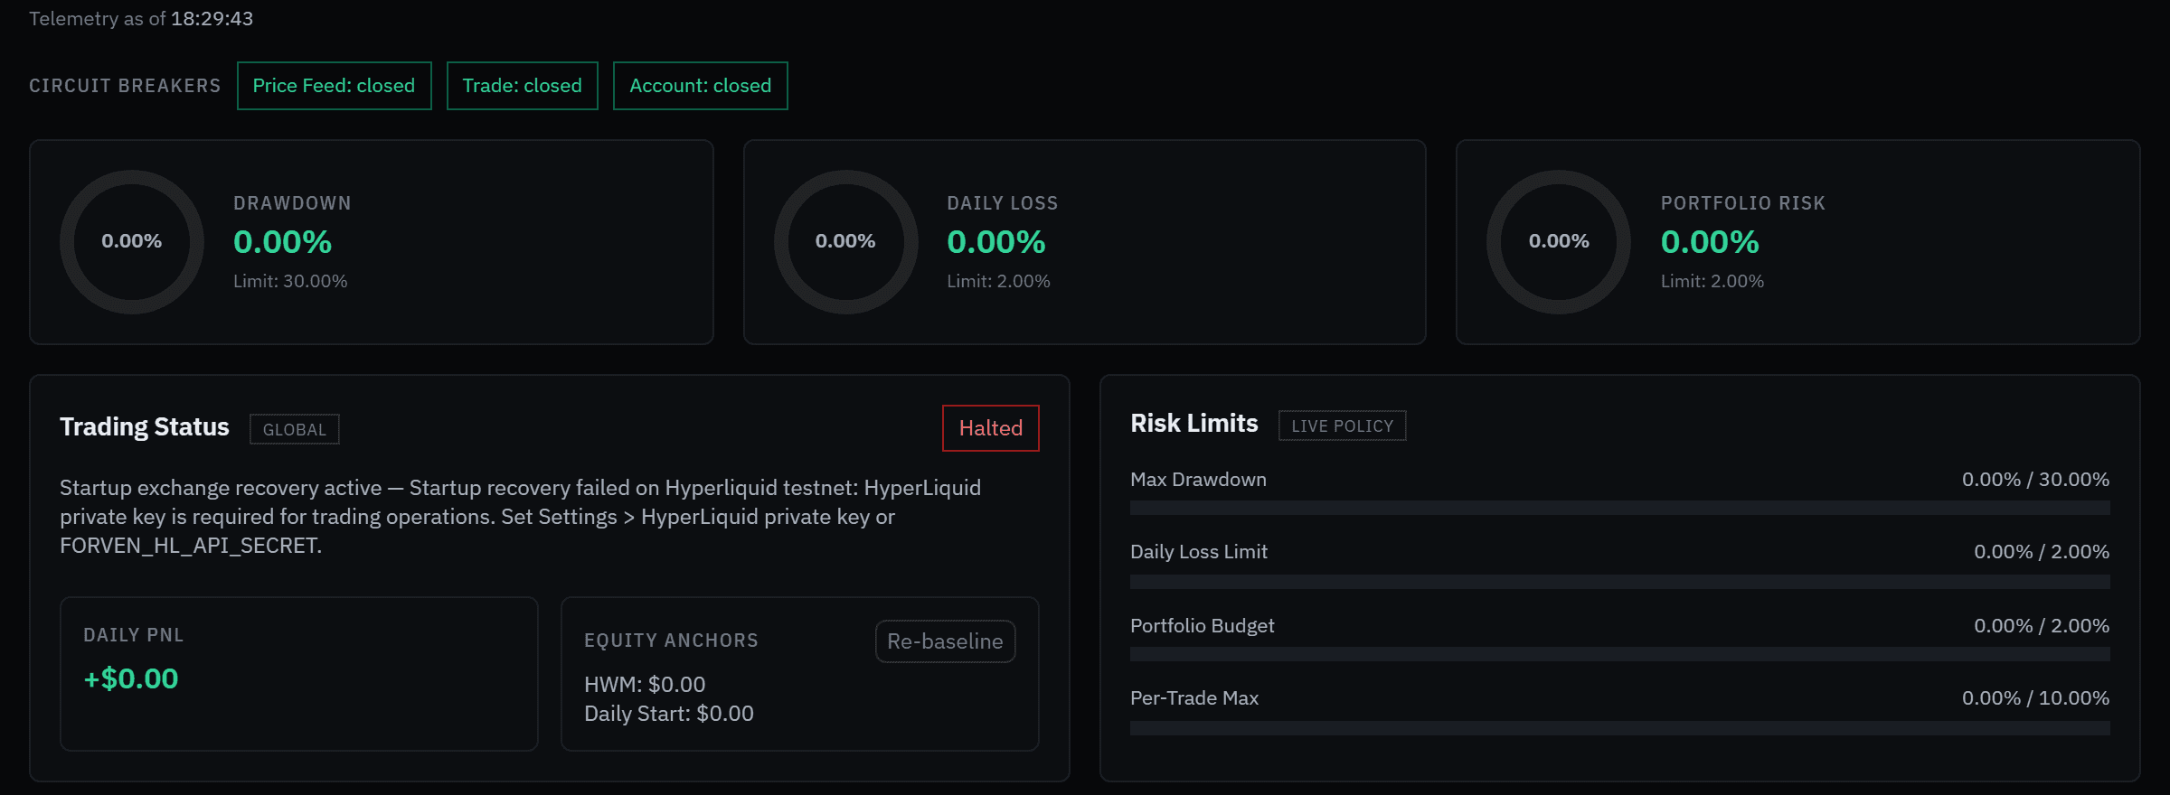
Task: Click the LIVE POLICY tag
Action: (1342, 426)
